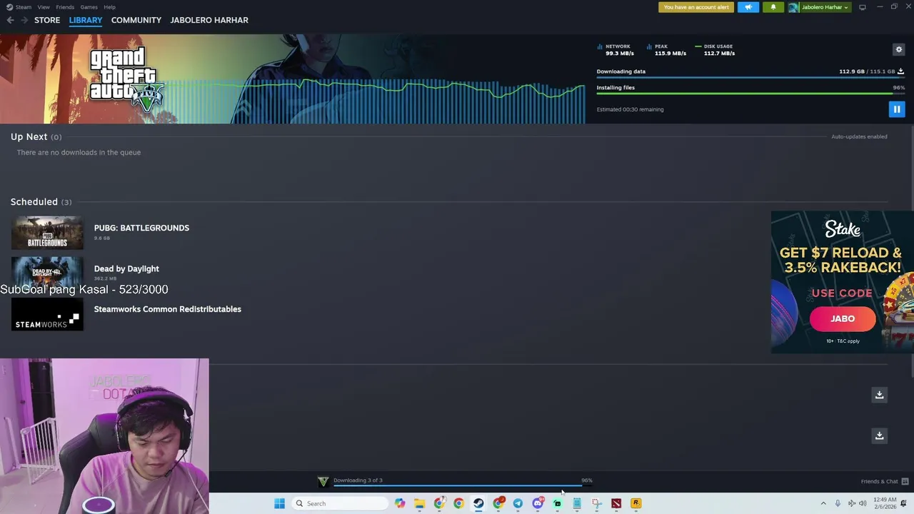The image size is (914, 514).
Task: Open the clock showing 12:49 AM
Action: point(885,503)
